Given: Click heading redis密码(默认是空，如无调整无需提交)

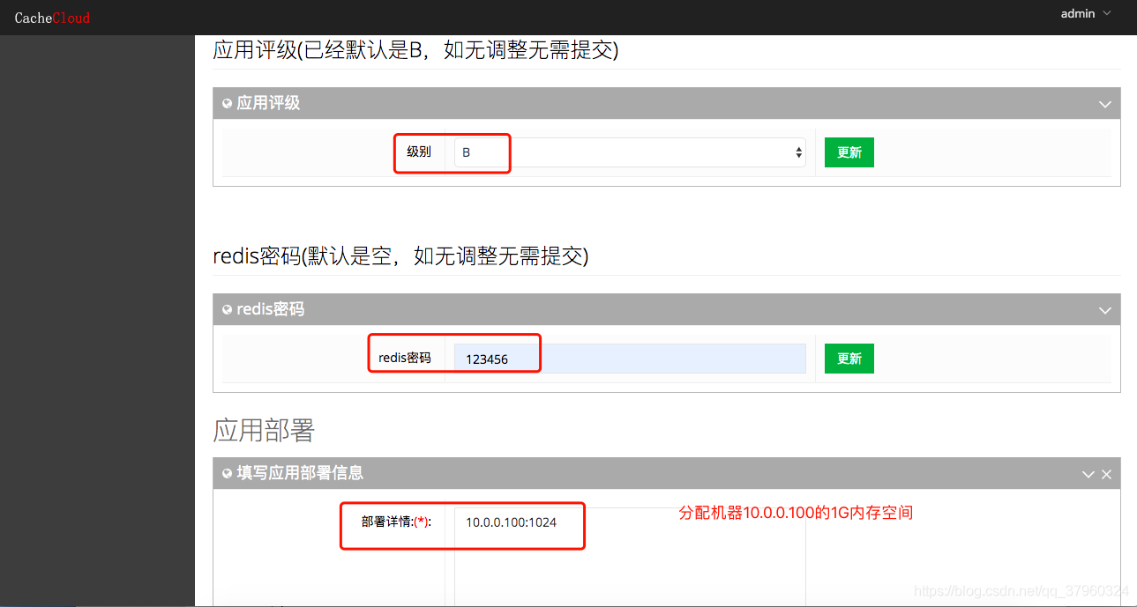Looking at the screenshot, I should tap(400, 256).
